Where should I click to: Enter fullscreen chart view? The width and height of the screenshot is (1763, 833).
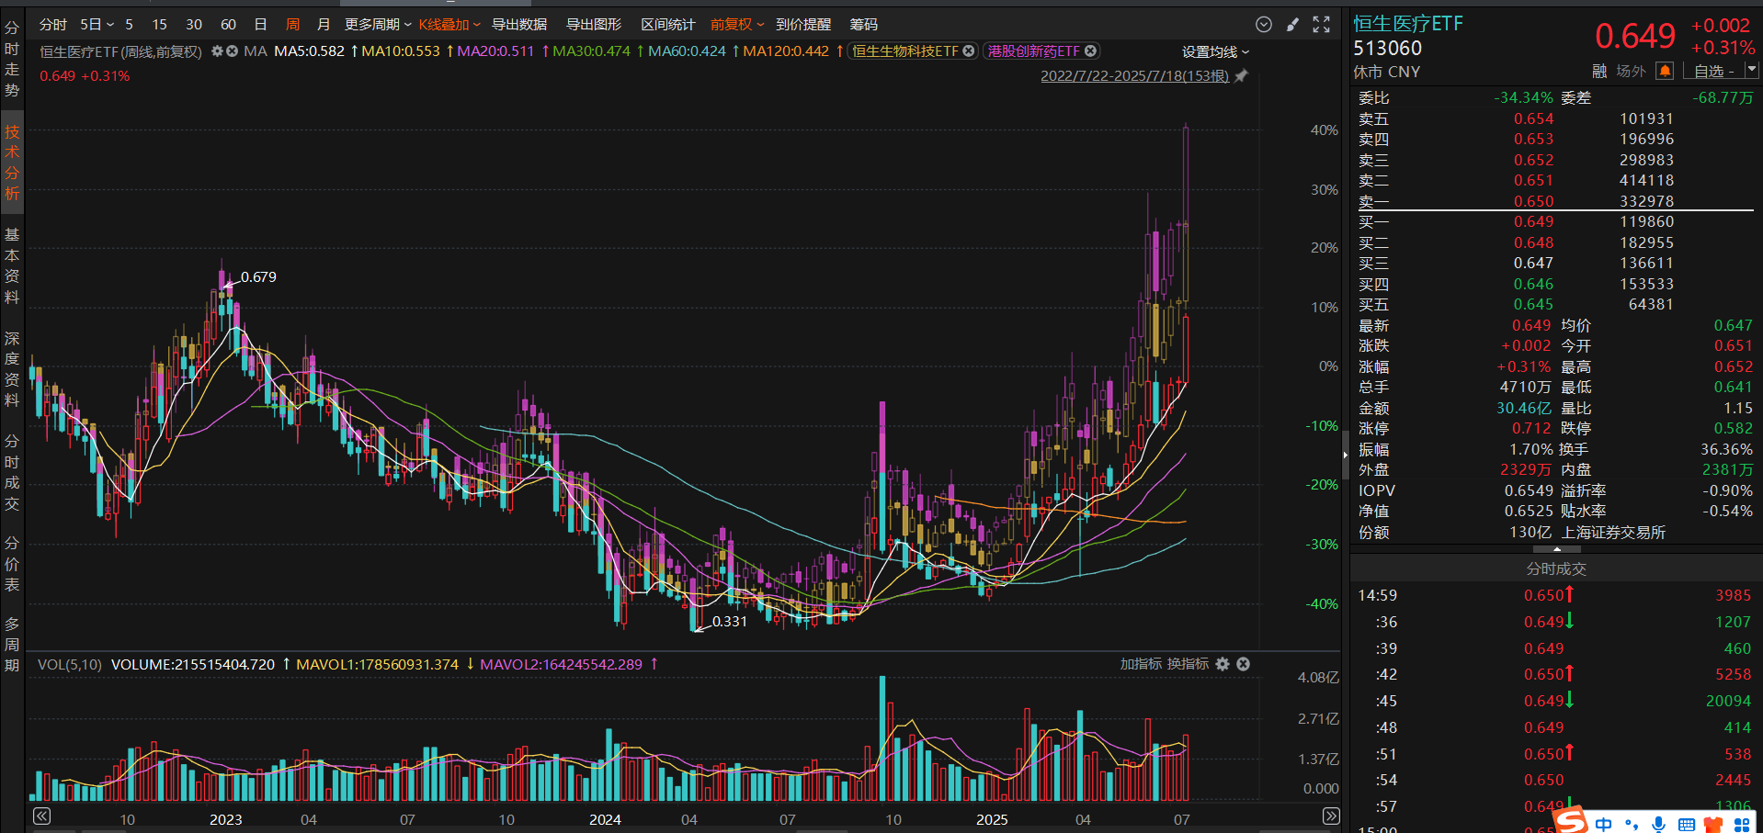click(1321, 25)
